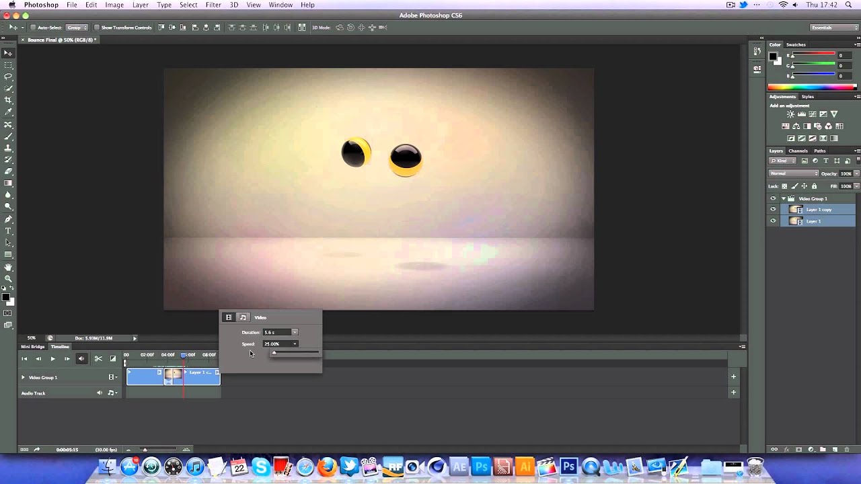Select the Eraser tool
The width and height of the screenshot is (861, 484).
[x=8, y=171]
